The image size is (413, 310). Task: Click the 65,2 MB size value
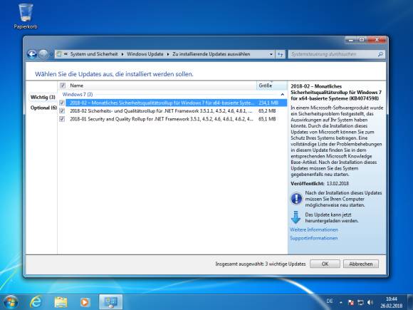267,111
